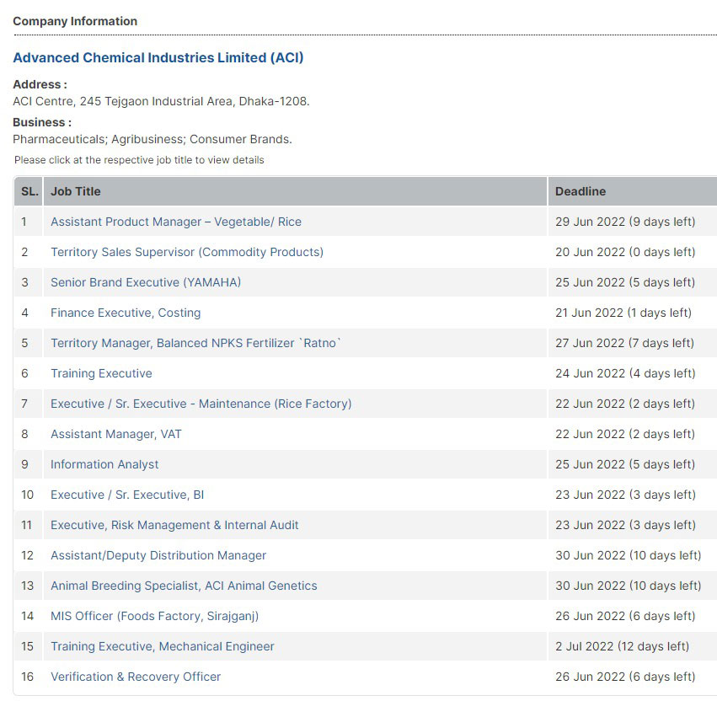Click Pharmaceuticals; Agribusiness; Consumer Brands text
Image resolution: width=717 pixels, height=701 pixels.
(x=152, y=139)
